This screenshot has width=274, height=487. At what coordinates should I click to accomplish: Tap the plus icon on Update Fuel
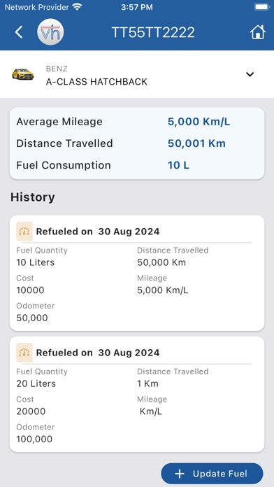point(180,474)
